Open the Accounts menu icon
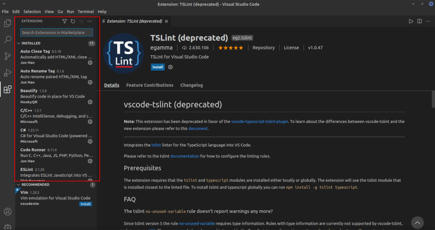Viewport: 435px width, 230px height. coord(7,212)
